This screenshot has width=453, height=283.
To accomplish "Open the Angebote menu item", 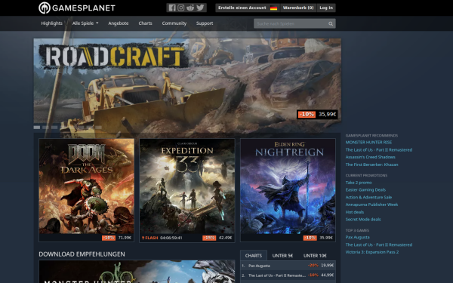I will [119, 23].
